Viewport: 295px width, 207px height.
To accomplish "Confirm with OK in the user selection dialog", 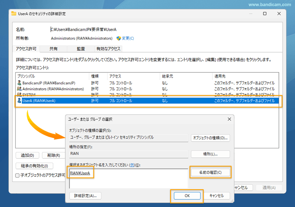I will tap(187, 196).
